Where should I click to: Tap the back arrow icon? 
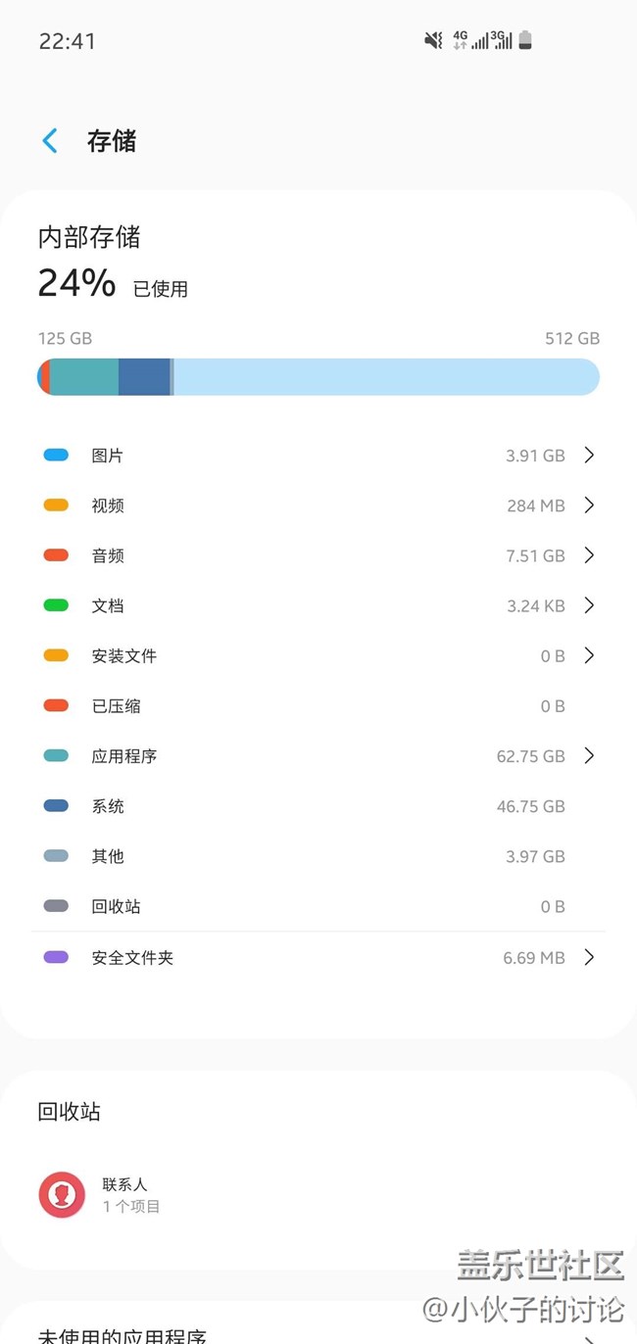pos(50,141)
